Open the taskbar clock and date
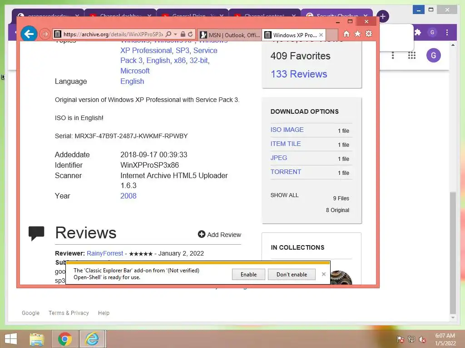465x348 pixels. [x=445, y=339]
